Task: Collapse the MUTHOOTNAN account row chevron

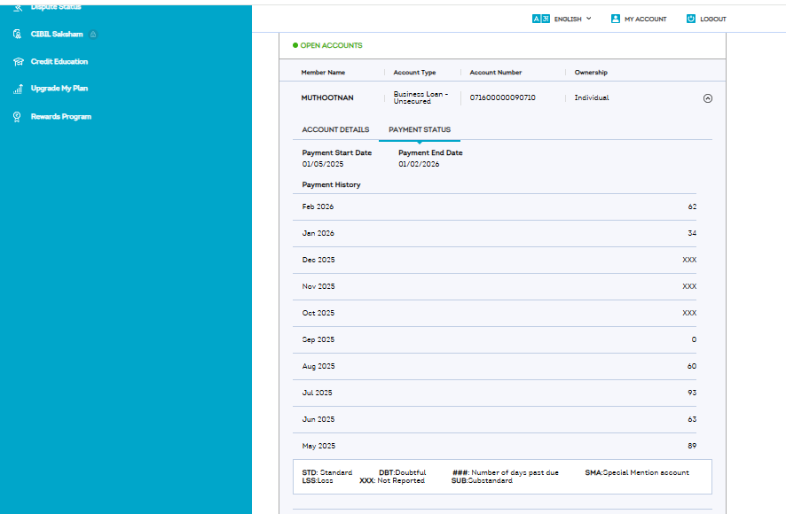Action: (707, 98)
